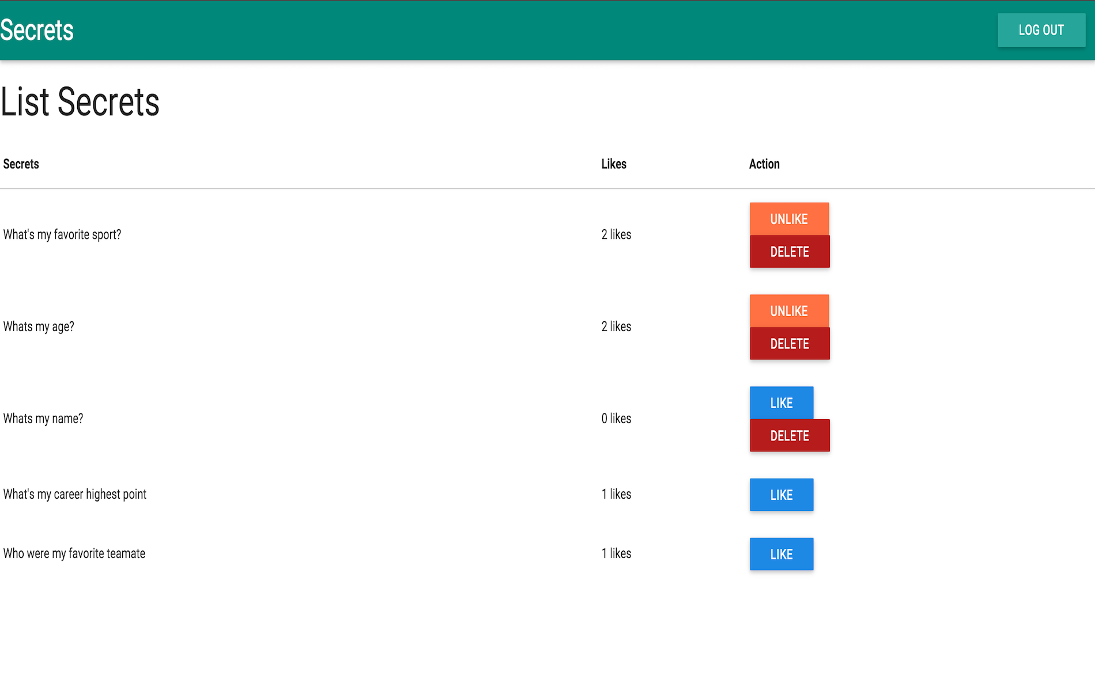This screenshot has width=1095, height=691.
Task: Select the "List Secrets" page heading
Action: pos(80,102)
